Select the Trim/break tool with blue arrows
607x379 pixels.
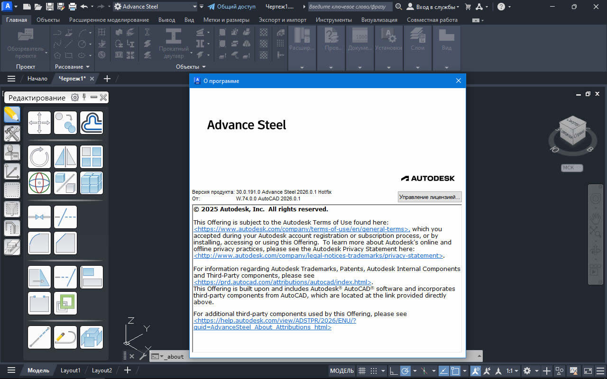click(39, 217)
